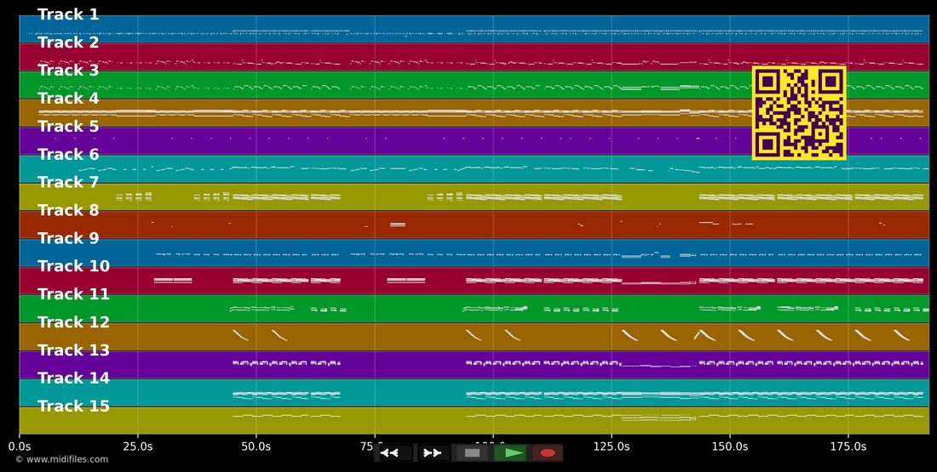Select the Track 10 label
The height and width of the screenshot is (472, 937).
click(x=73, y=266)
